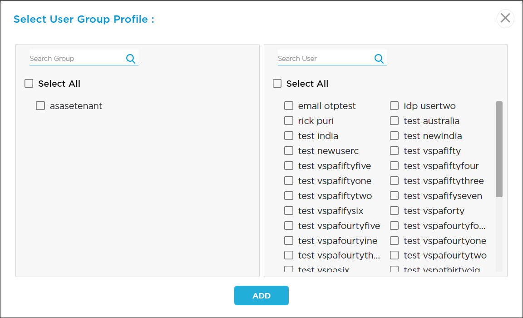523x318 pixels.
Task: Click the magnifier icon in Search Group field
Action: [x=130, y=58]
